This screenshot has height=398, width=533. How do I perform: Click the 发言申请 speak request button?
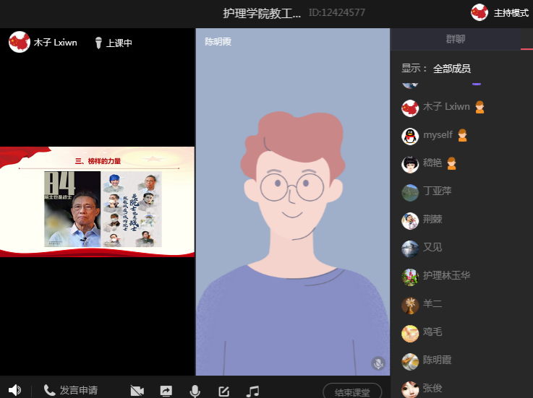(x=71, y=391)
